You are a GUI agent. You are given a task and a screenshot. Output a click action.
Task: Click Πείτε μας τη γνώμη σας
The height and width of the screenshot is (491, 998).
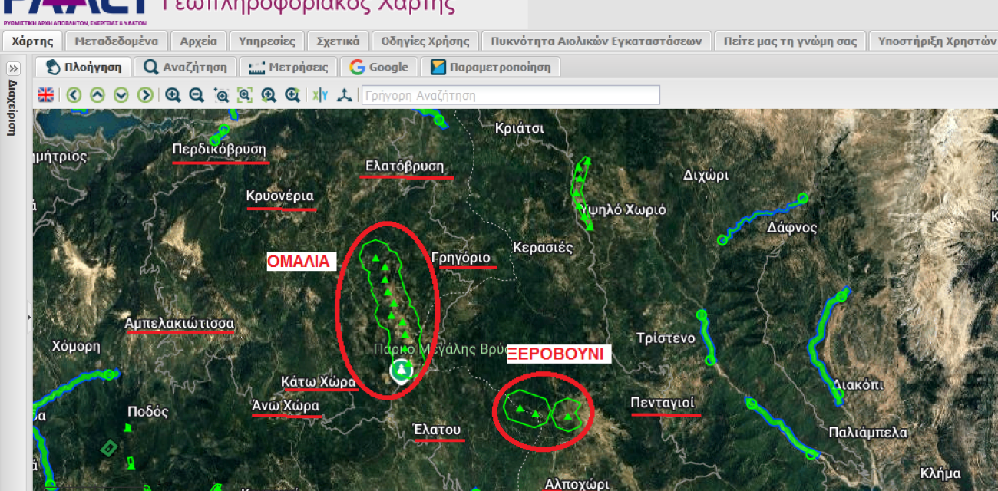pos(790,41)
